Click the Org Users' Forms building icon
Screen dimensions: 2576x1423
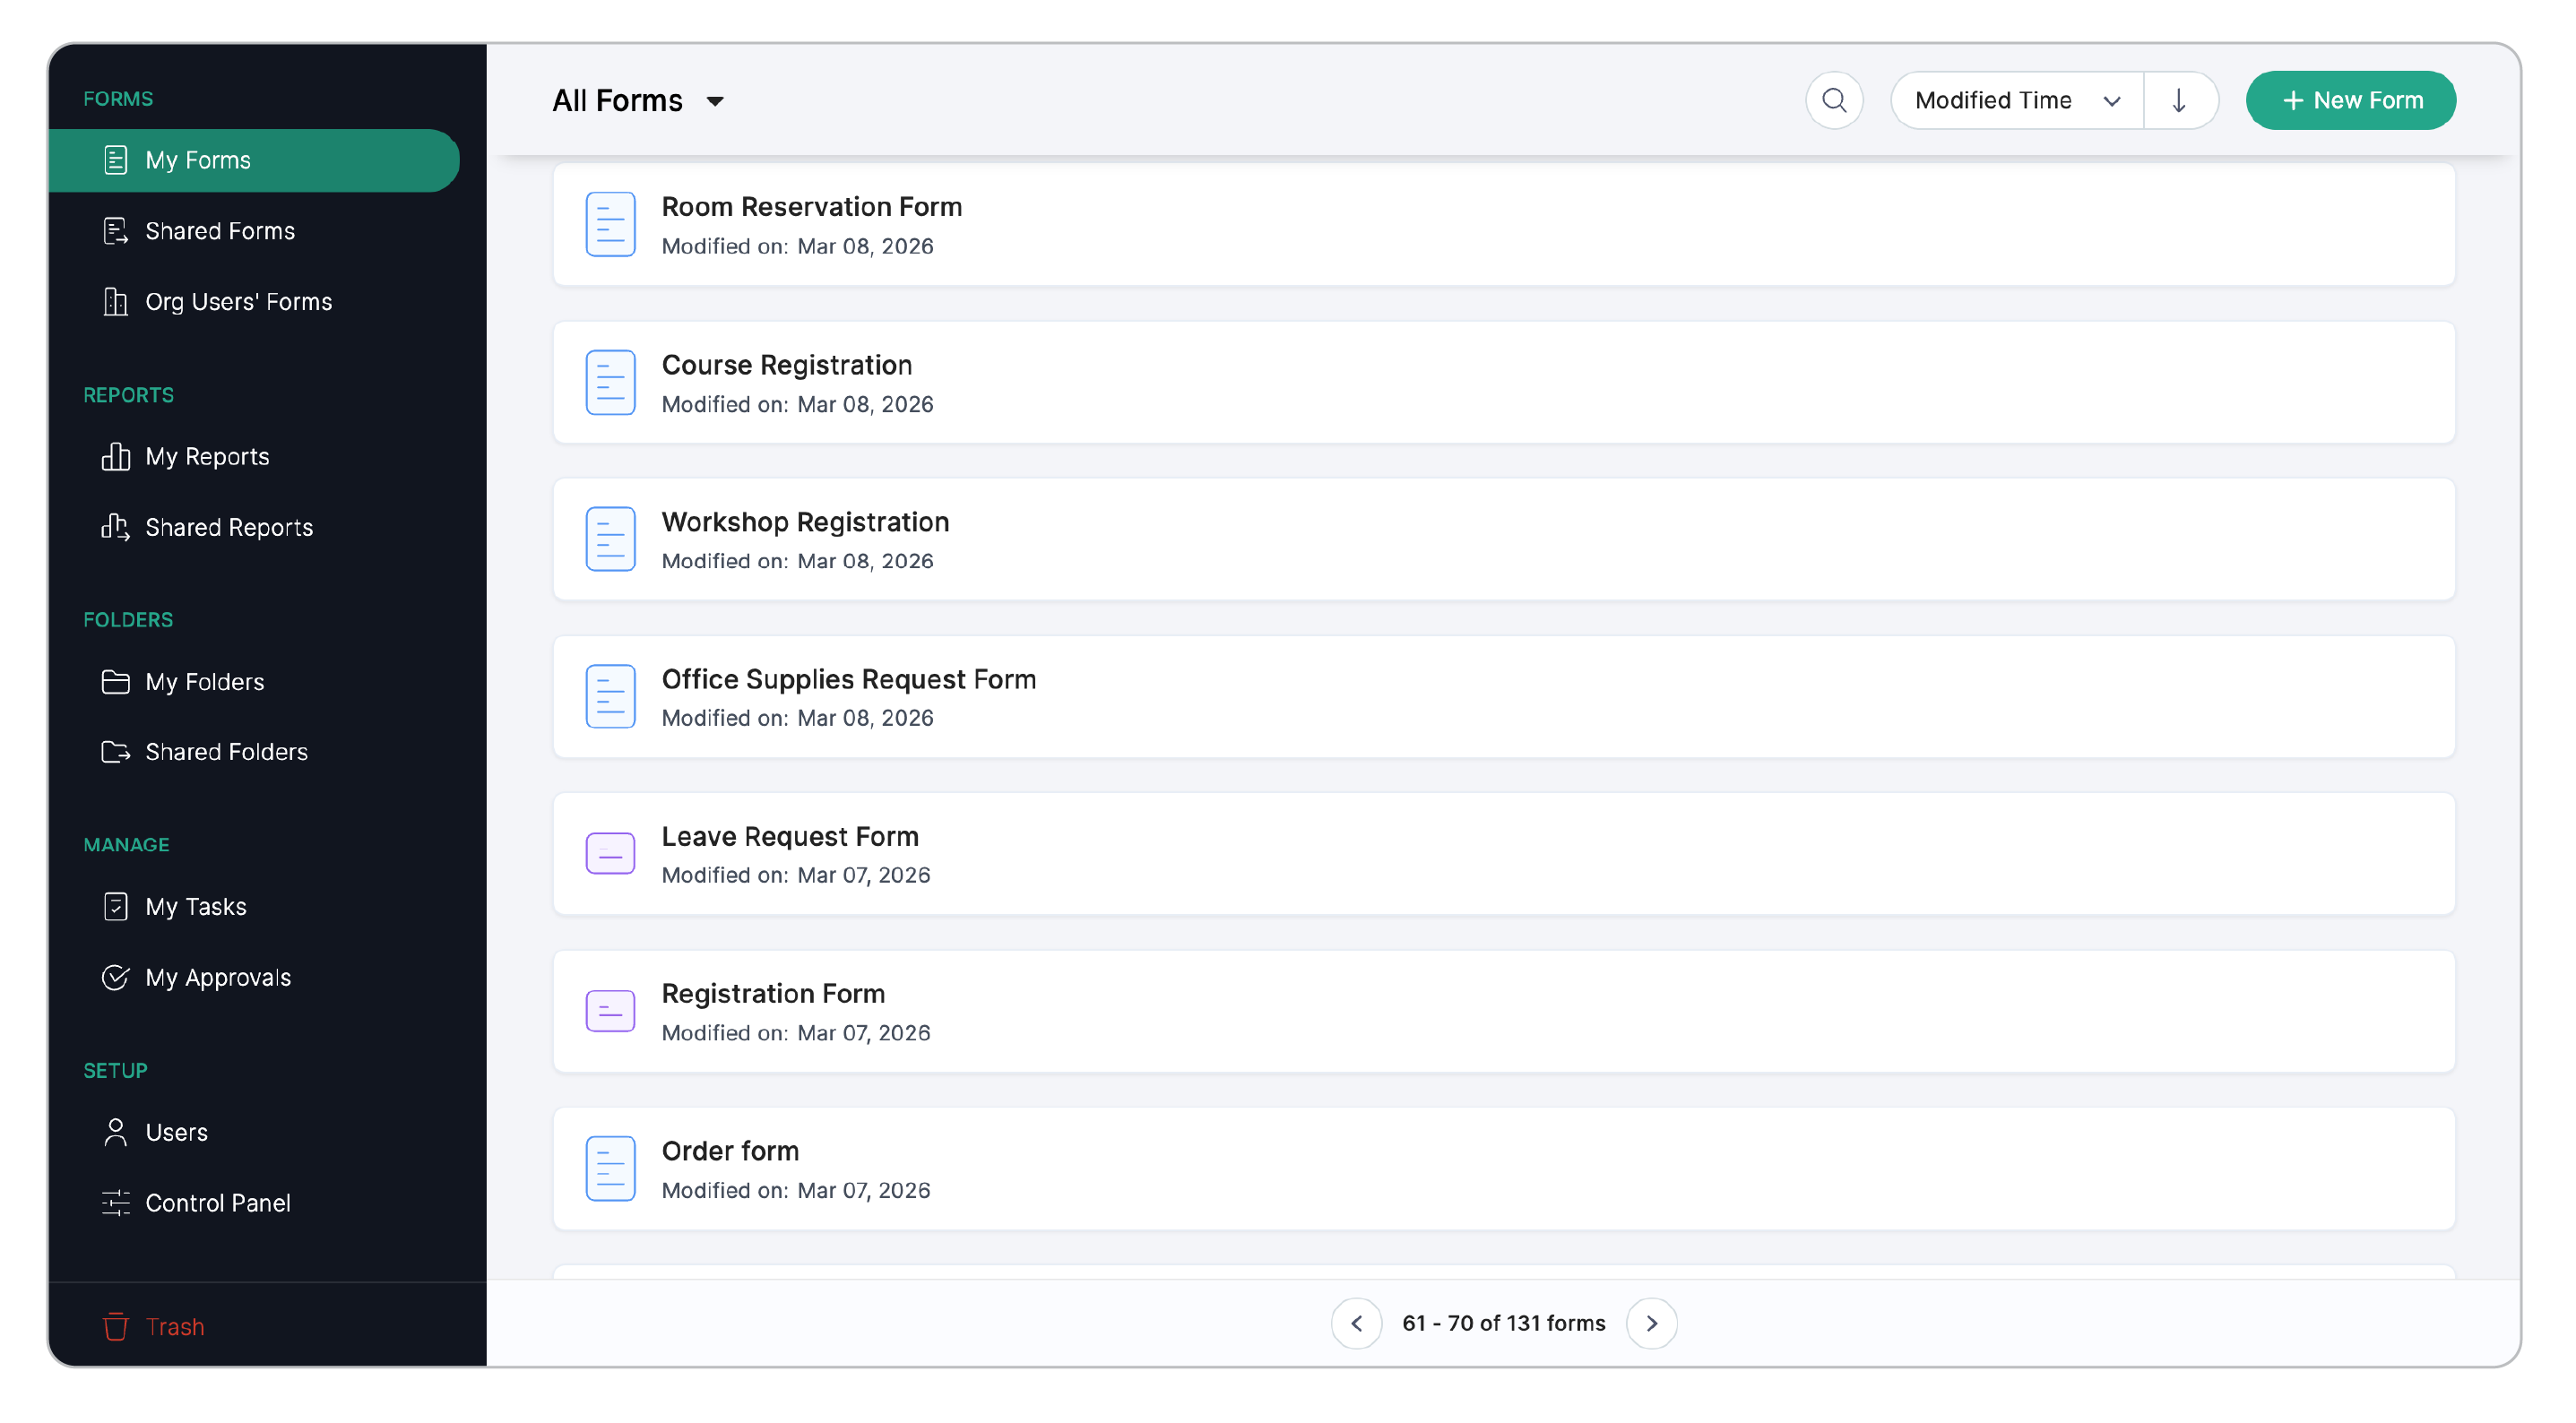click(115, 301)
